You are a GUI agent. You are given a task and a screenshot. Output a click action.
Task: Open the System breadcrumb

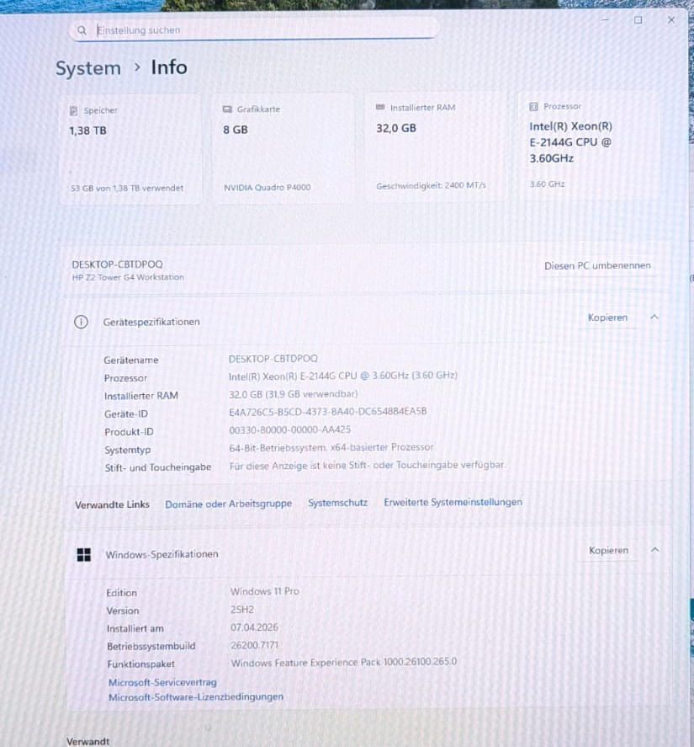click(88, 68)
